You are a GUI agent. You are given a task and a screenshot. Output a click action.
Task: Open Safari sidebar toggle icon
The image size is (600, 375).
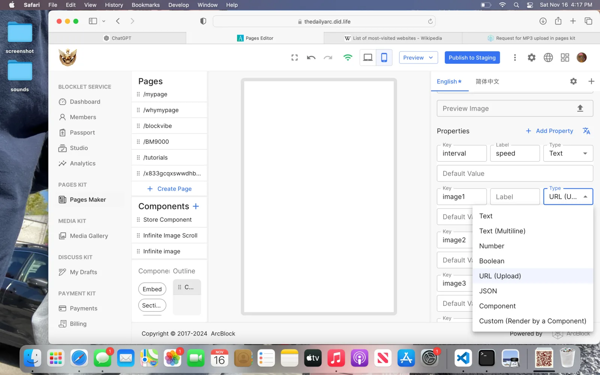point(93,21)
